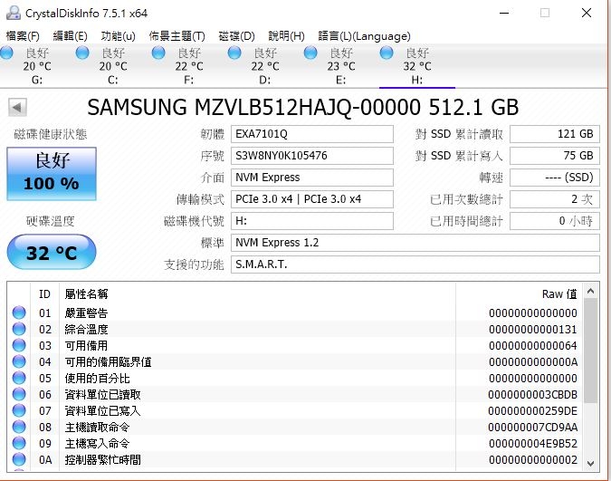
Task: Click status orb for attribute 0A 控制器繁忙時間
Action: pyautogui.click(x=19, y=459)
